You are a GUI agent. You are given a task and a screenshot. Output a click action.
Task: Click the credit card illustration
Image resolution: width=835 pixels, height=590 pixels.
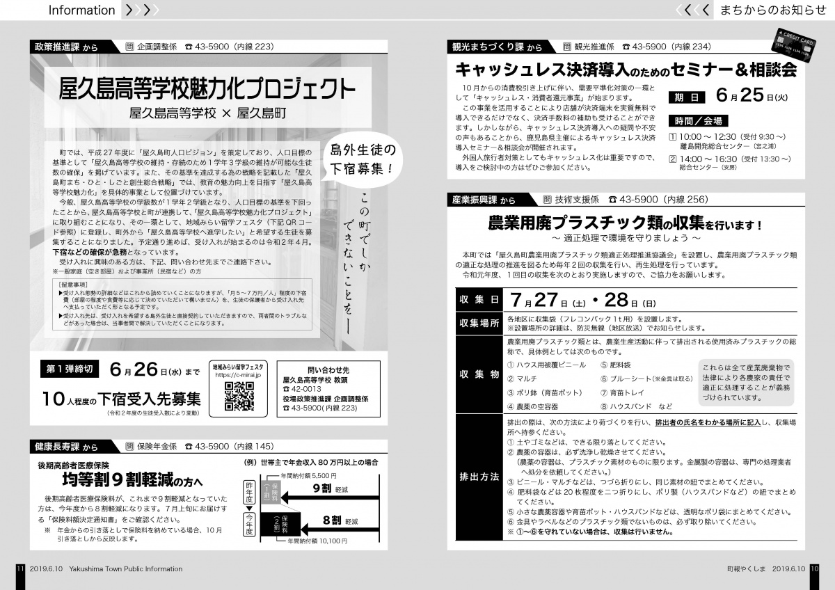[795, 45]
